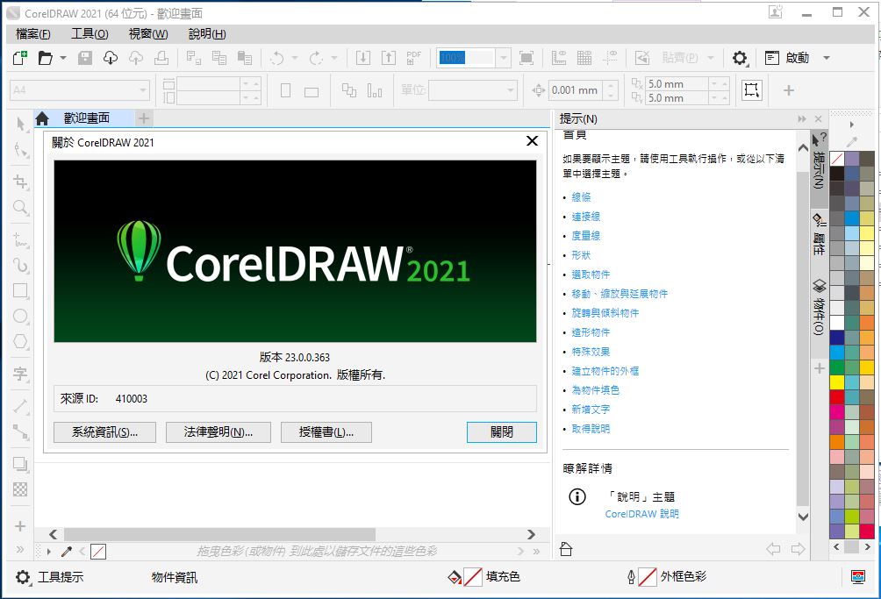Click the Open folder icon
The height and width of the screenshot is (599, 881).
(x=45, y=58)
